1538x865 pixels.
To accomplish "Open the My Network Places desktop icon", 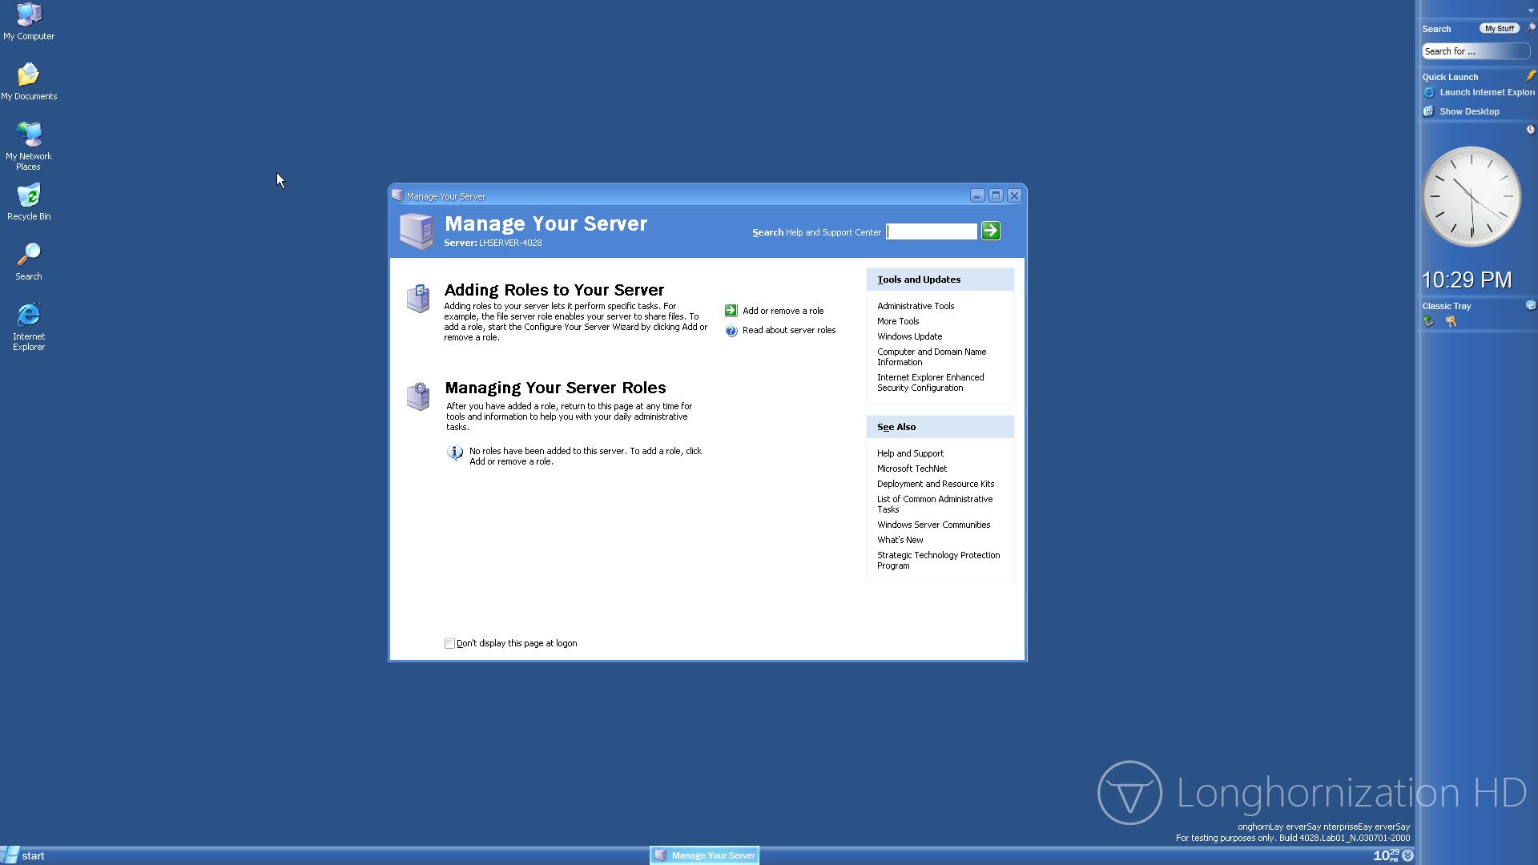I will pos(29,136).
